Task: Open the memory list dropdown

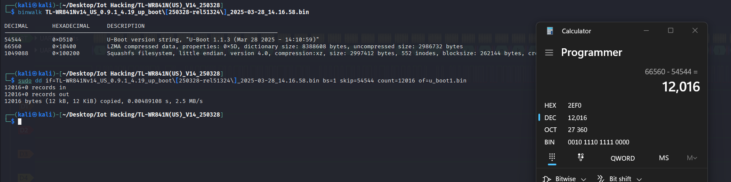Action: [692, 158]
